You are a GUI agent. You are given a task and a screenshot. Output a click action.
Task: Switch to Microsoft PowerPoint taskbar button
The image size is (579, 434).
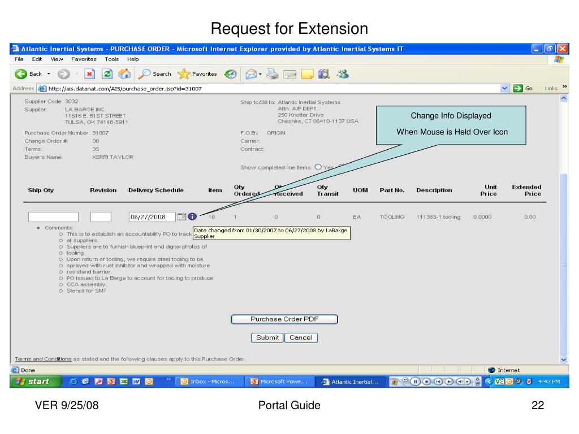[x=280, y=381]
